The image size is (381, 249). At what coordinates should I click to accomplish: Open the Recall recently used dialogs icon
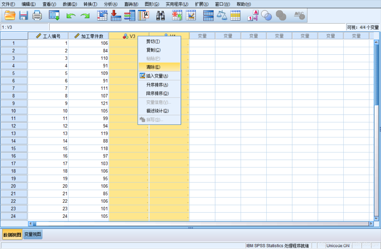tap(54, 15)
